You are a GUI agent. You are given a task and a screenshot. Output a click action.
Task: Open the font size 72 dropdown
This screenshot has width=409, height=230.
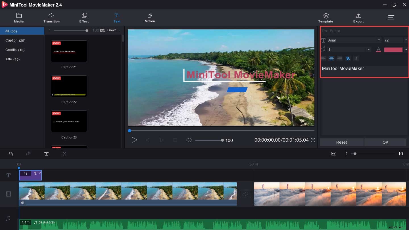pos(406,40)
